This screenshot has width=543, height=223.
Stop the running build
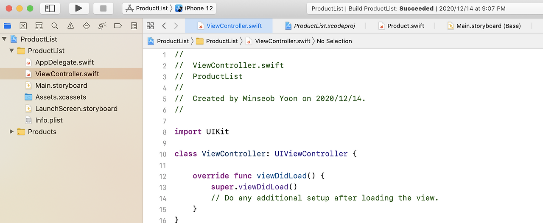103,8
